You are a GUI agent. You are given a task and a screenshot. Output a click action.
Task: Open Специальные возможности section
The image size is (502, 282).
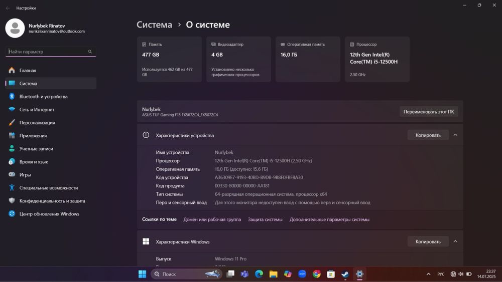click(x=51, y=188)
